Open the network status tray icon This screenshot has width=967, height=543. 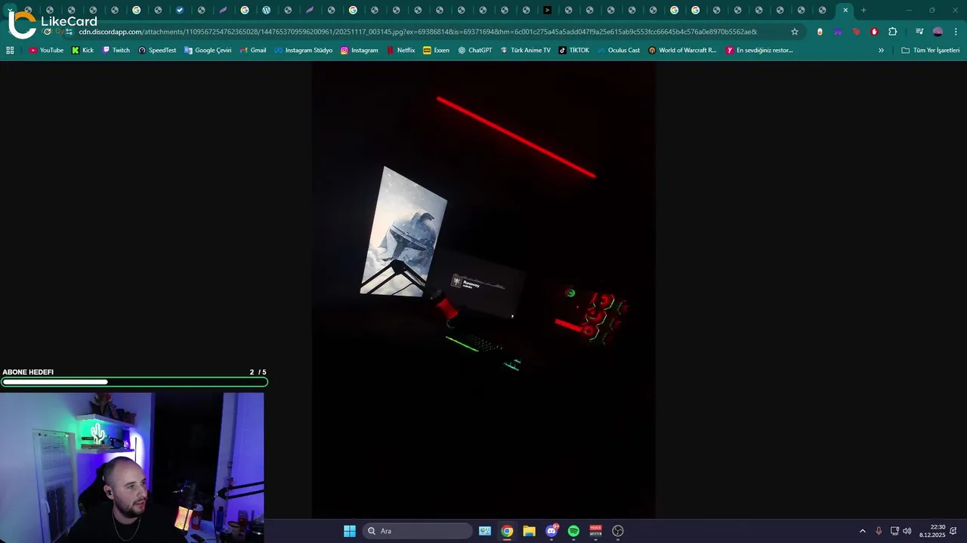(894, 531)
